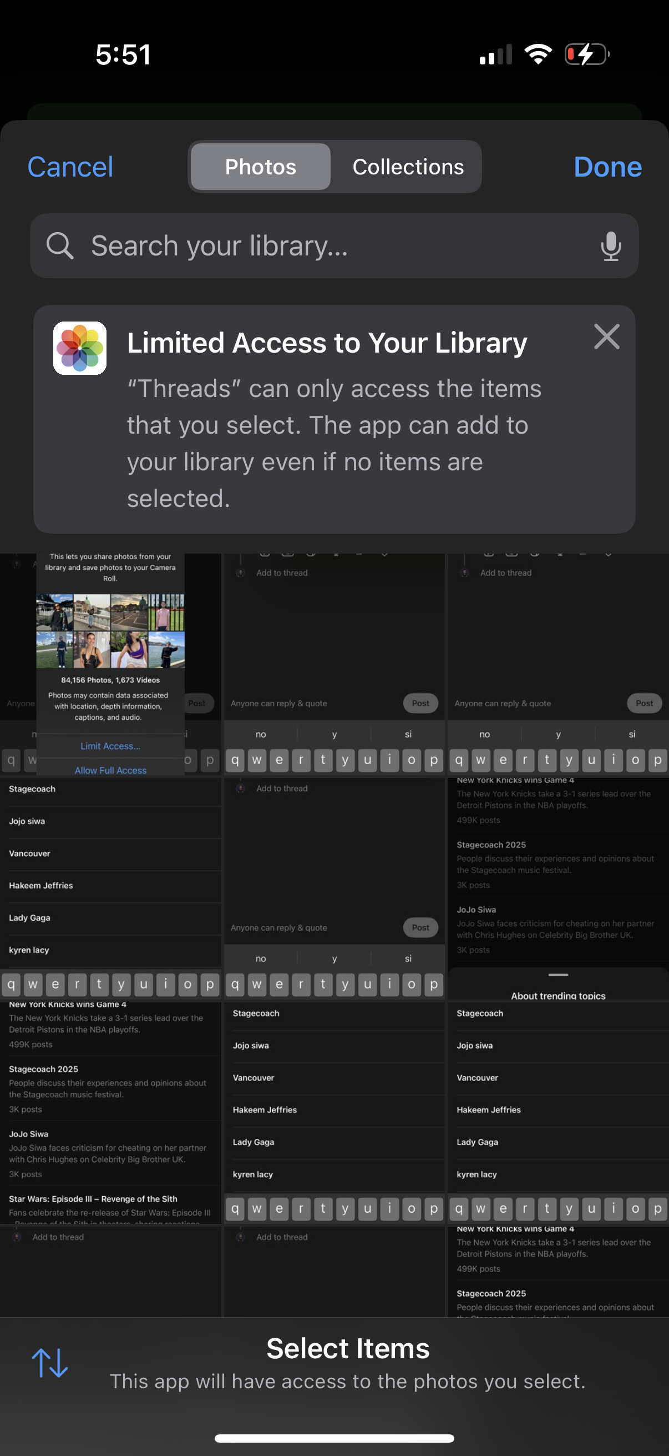Focus the 'Search your library' field
This screenshot has height=1456, width=669.
tap(334, 245)
